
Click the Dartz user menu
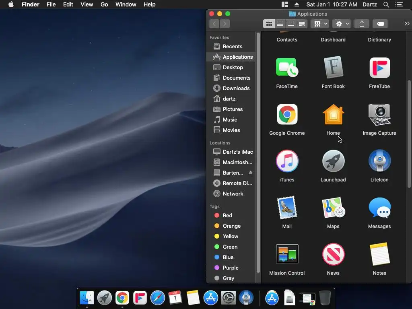point(369,4)
